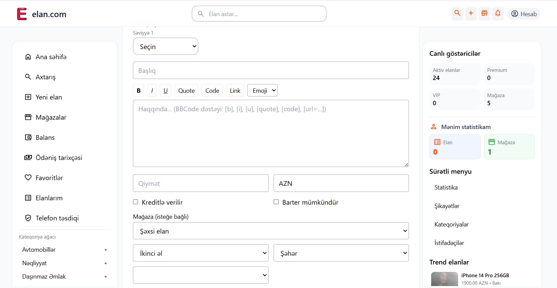
Task: Enable the Kreditlə verilir checkbox
Action: click(x=136, y=202)
